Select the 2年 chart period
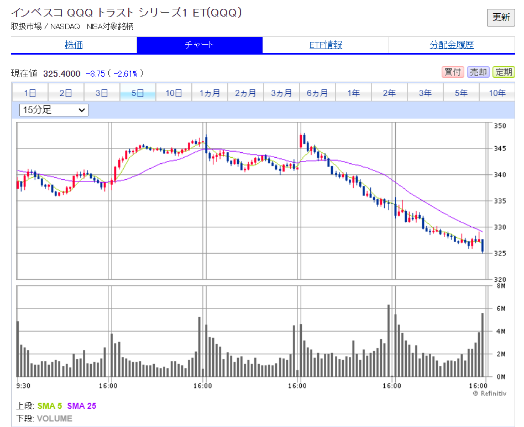 (x=389, y=93)
